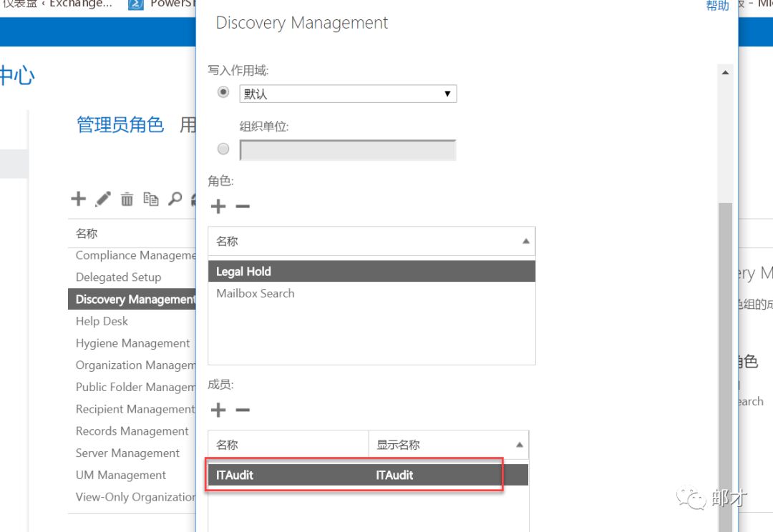Click the add new role group plus icon
The image size is (773, 532).
tap(78, 199)
